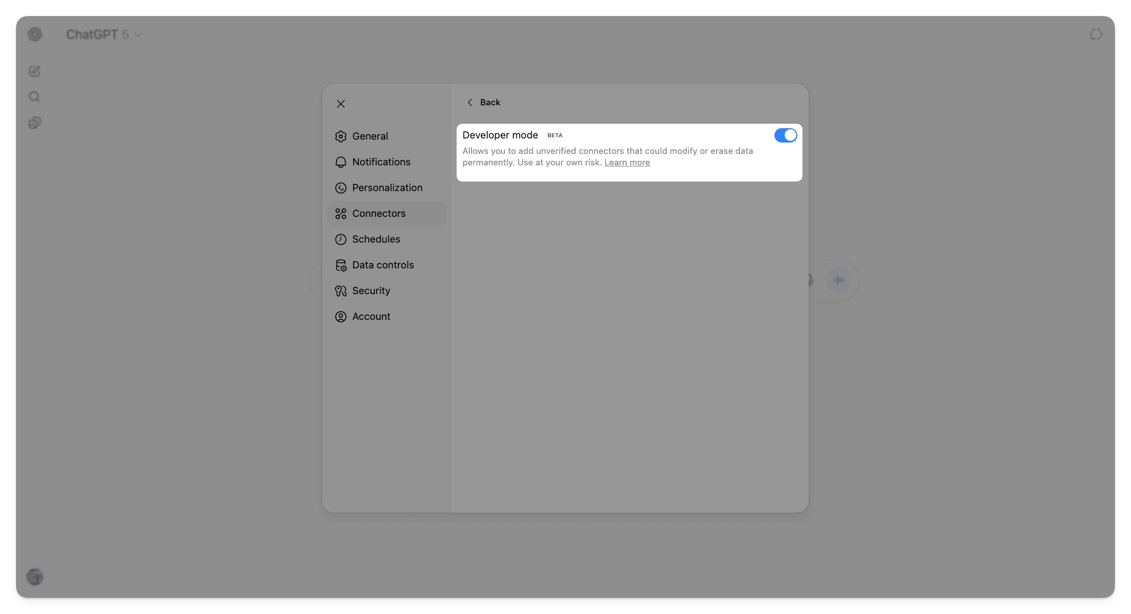Switch to the Account settings tab
Image resolution: width=1131 pixels, height=614 pixels.
[x=371, y=316]
